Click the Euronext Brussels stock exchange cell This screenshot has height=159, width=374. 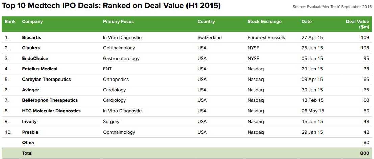(x=266, y=38)
